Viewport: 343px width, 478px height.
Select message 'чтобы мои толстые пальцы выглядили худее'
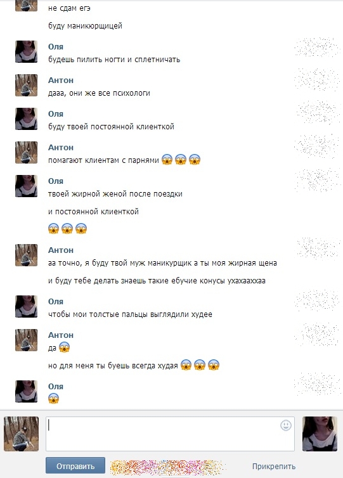130,314
